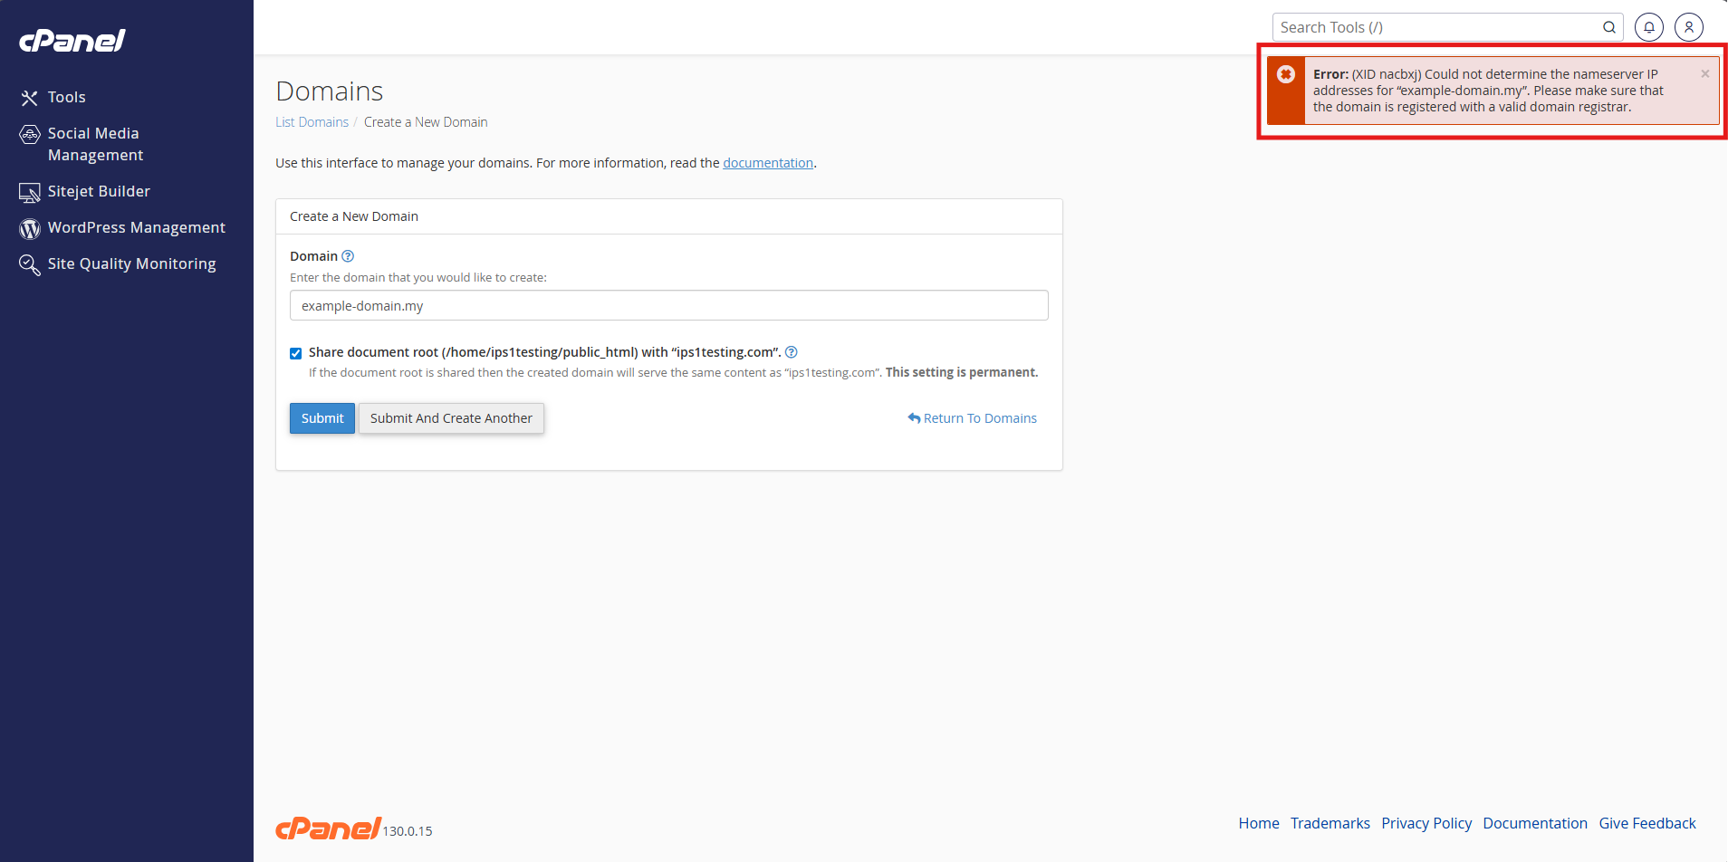Click the Site Quality Monitoring icon

click(30, 264)
